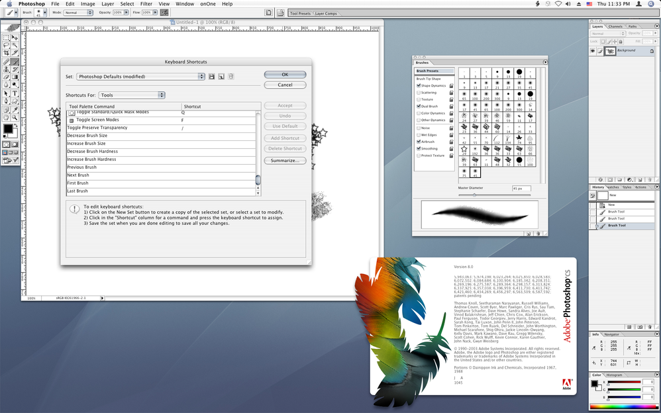This screenshot has width=661, height=413.
Task: Select the maple leaf brush preset 74
Action: [519, 138]
